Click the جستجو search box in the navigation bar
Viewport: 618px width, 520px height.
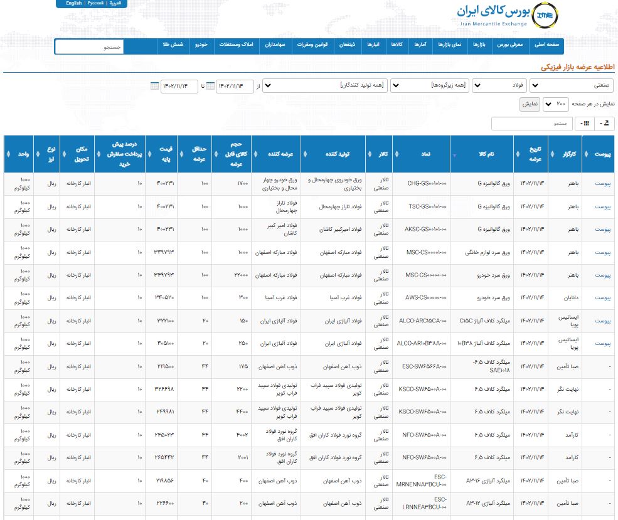pyautogui.click(x=90, y=47)
